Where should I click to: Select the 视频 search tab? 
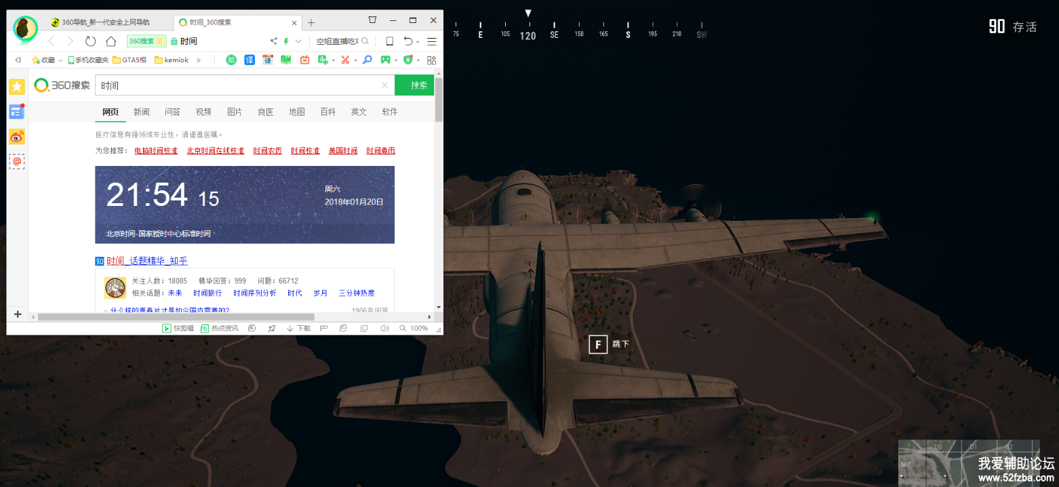pyautogui.click(x=203, y=112)
